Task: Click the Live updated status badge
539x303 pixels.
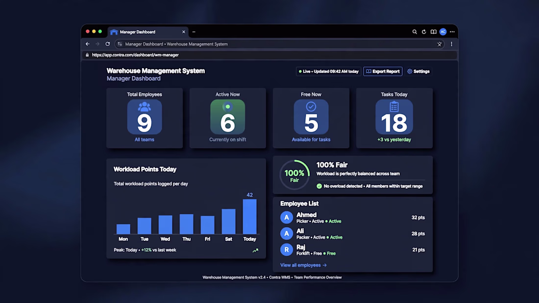Action: point(329,71)
